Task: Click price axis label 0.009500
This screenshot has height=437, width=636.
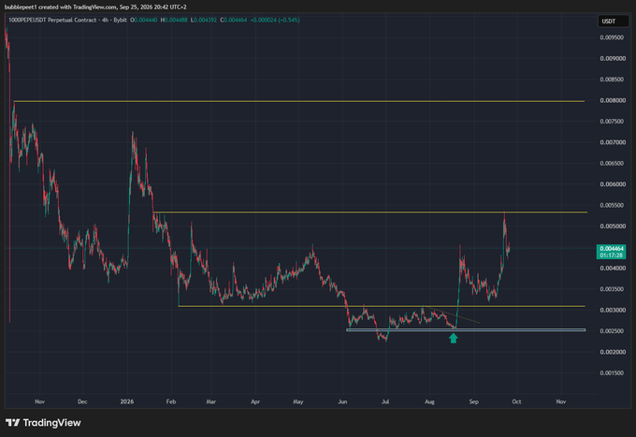Action: [x=612, y=37]
